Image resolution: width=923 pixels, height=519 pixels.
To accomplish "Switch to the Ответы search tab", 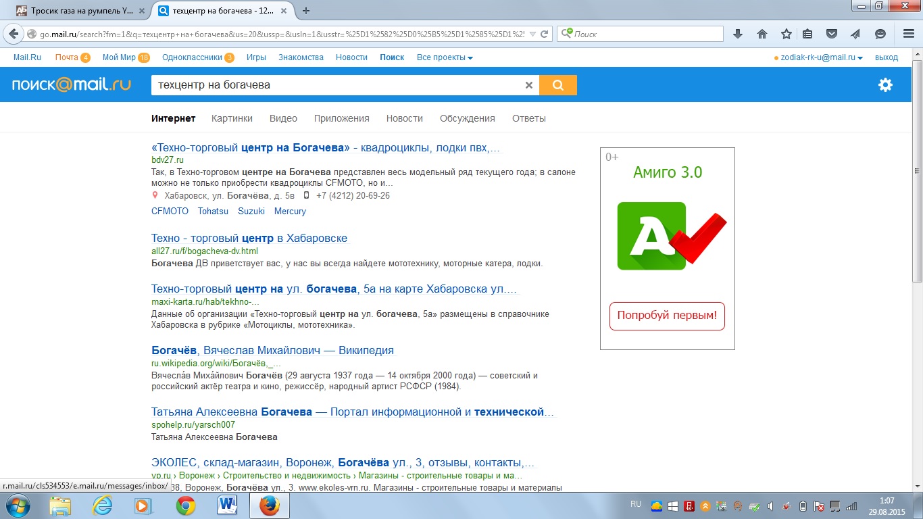I will pos(529,118).
